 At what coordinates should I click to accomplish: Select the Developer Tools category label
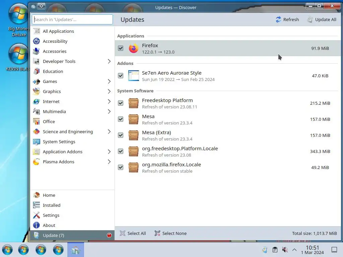[59, 62]
